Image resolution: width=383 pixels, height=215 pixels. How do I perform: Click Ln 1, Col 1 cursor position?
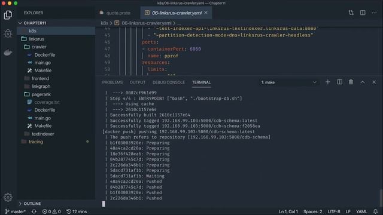coord(288,211)
